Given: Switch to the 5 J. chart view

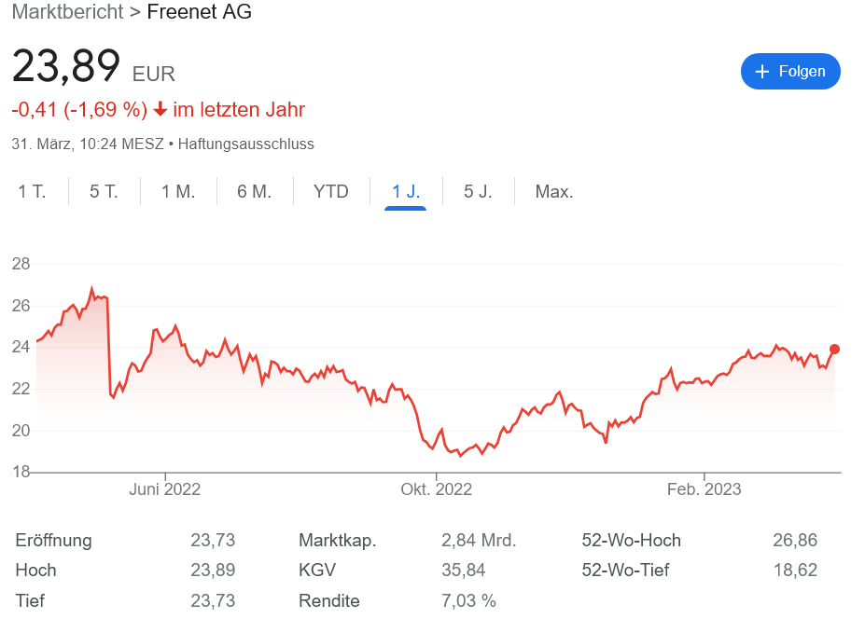Looking at the screenshot, I should point(478,192).
